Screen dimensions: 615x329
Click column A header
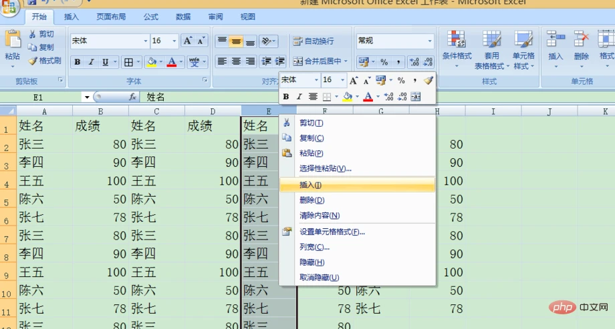[44, 111]
